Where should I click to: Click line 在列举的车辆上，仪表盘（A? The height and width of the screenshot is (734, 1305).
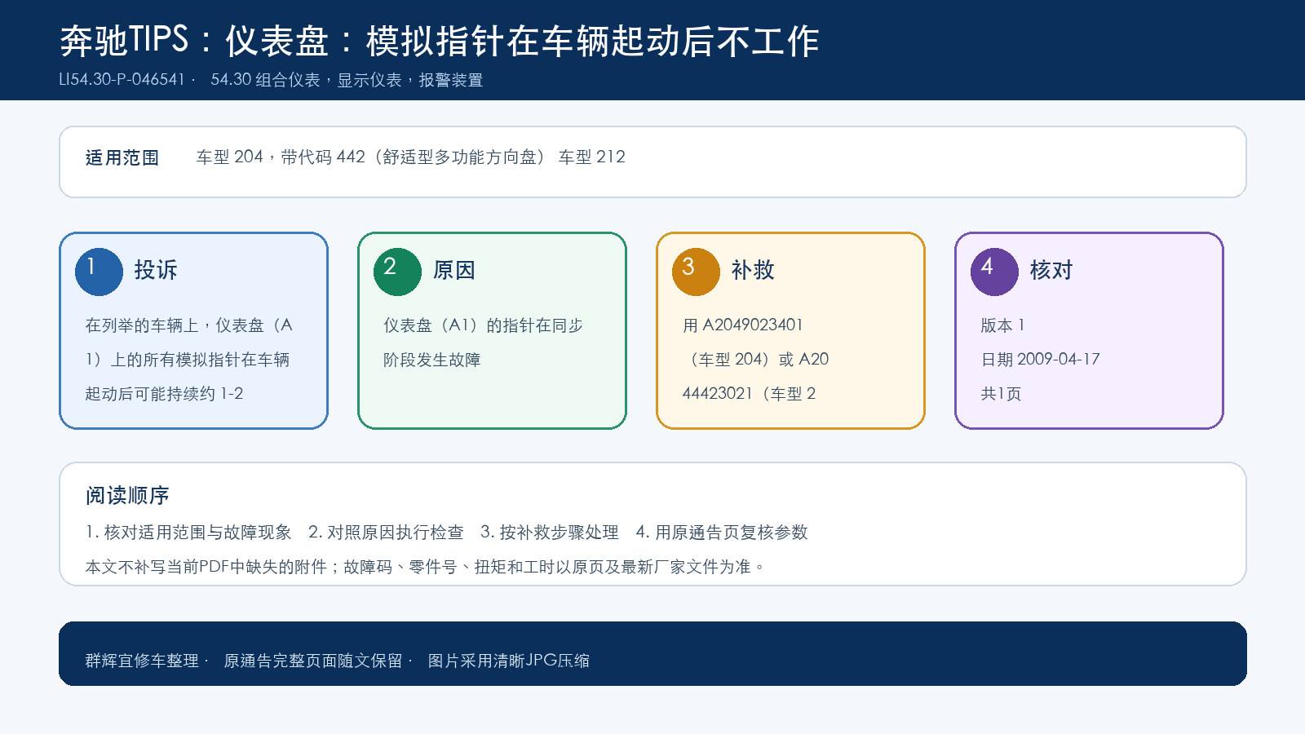(189, 325)
